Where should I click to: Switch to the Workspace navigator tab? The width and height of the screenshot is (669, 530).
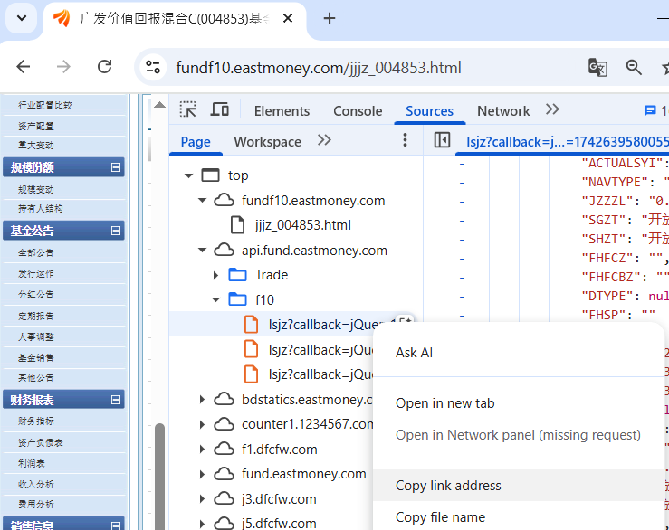pos(268,142)
